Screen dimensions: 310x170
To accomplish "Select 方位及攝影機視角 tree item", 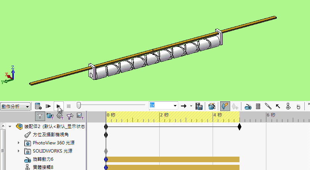I will click(51, 135).
